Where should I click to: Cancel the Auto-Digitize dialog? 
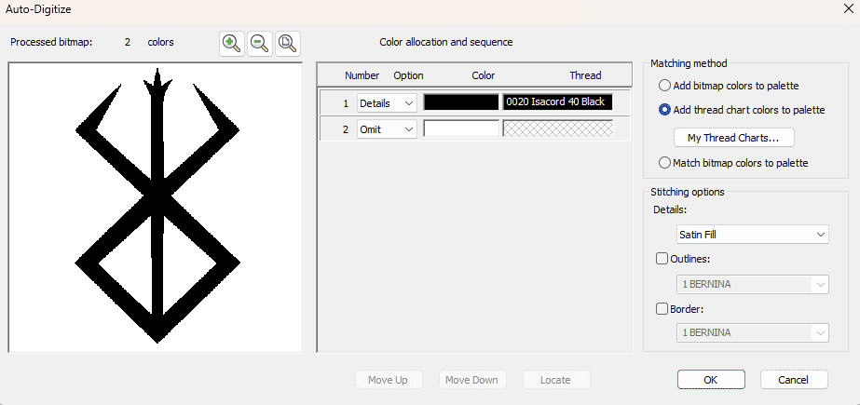coord(794,380)
